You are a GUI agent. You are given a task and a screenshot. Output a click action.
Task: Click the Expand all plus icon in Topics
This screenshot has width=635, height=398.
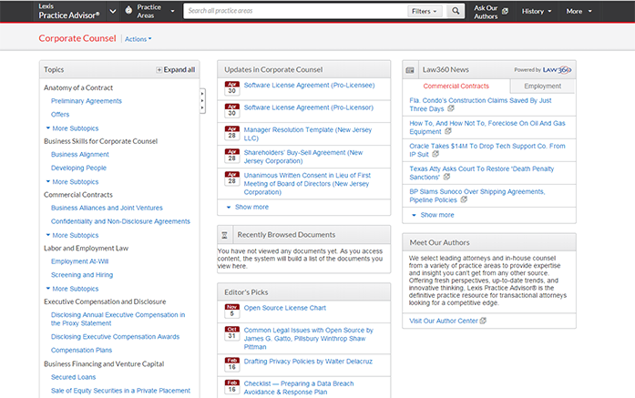pyautogui.click(x=159, y=69)
